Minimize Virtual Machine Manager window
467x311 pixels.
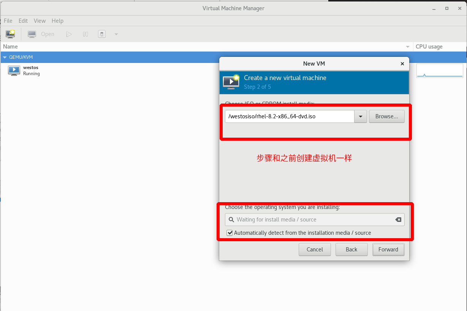[x=434, y=8]
